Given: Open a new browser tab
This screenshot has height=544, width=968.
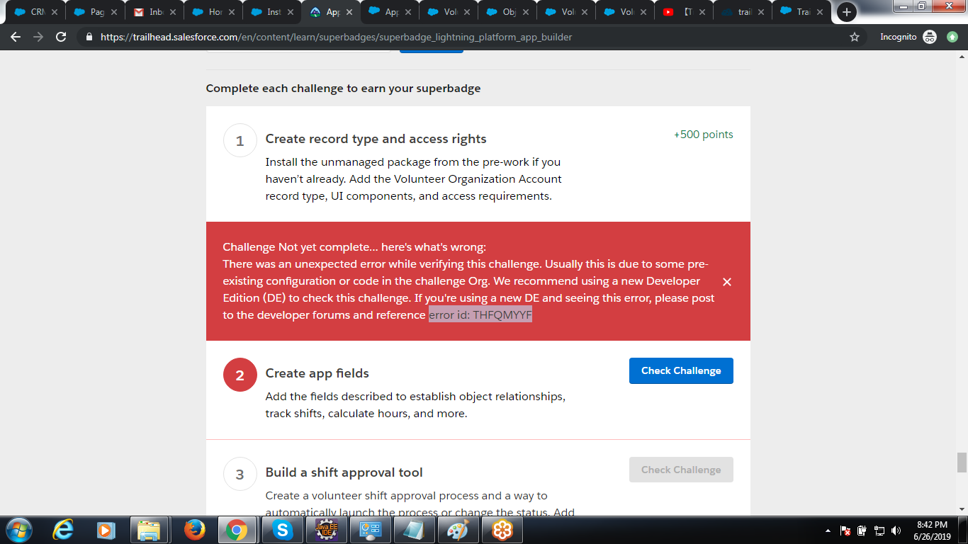Looking at the screenshot, I should pyautogui.click(x=846, y=12).
